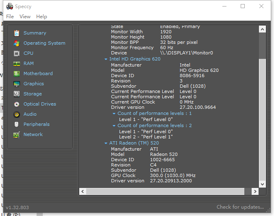This screenshot has width=274, height=216.
Task: Click the ATI Revision C4 value
Action: [x=153, y=165]
